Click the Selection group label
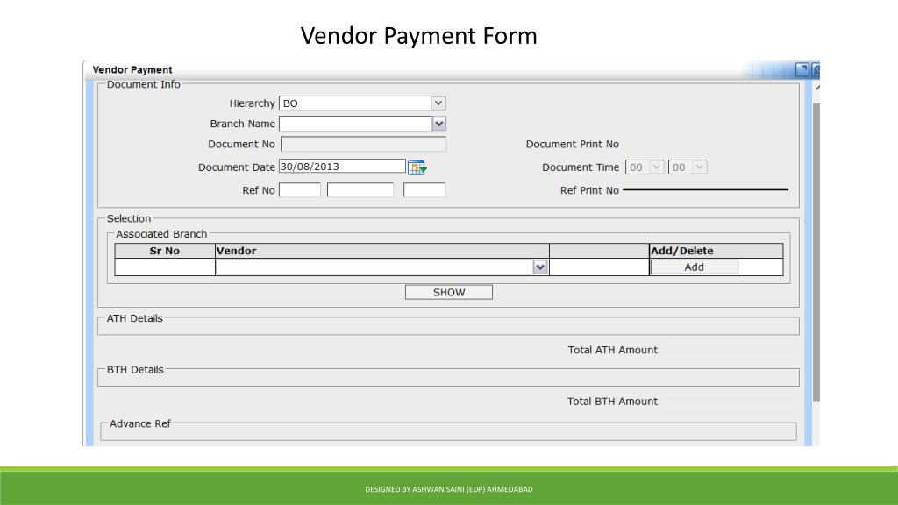 (x=129, y=218)
